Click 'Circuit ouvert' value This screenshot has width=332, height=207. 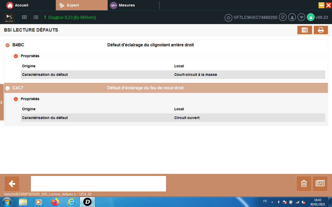click(x=187, y=118)
